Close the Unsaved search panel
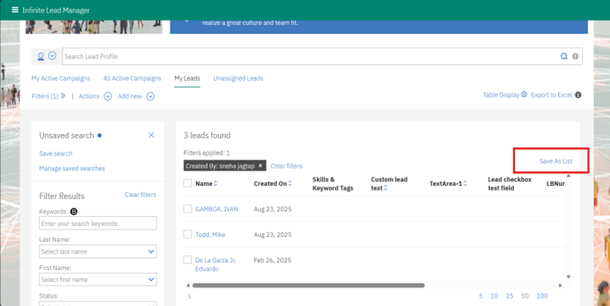 [151, 135]
